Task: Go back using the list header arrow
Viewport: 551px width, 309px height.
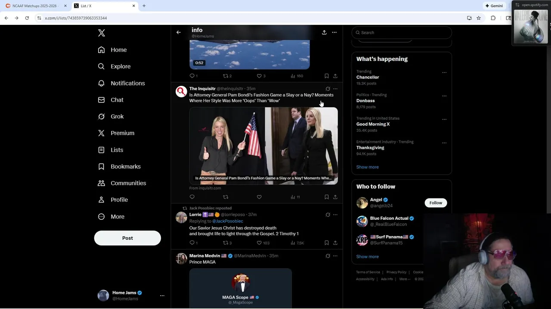Action: point(178,32)
